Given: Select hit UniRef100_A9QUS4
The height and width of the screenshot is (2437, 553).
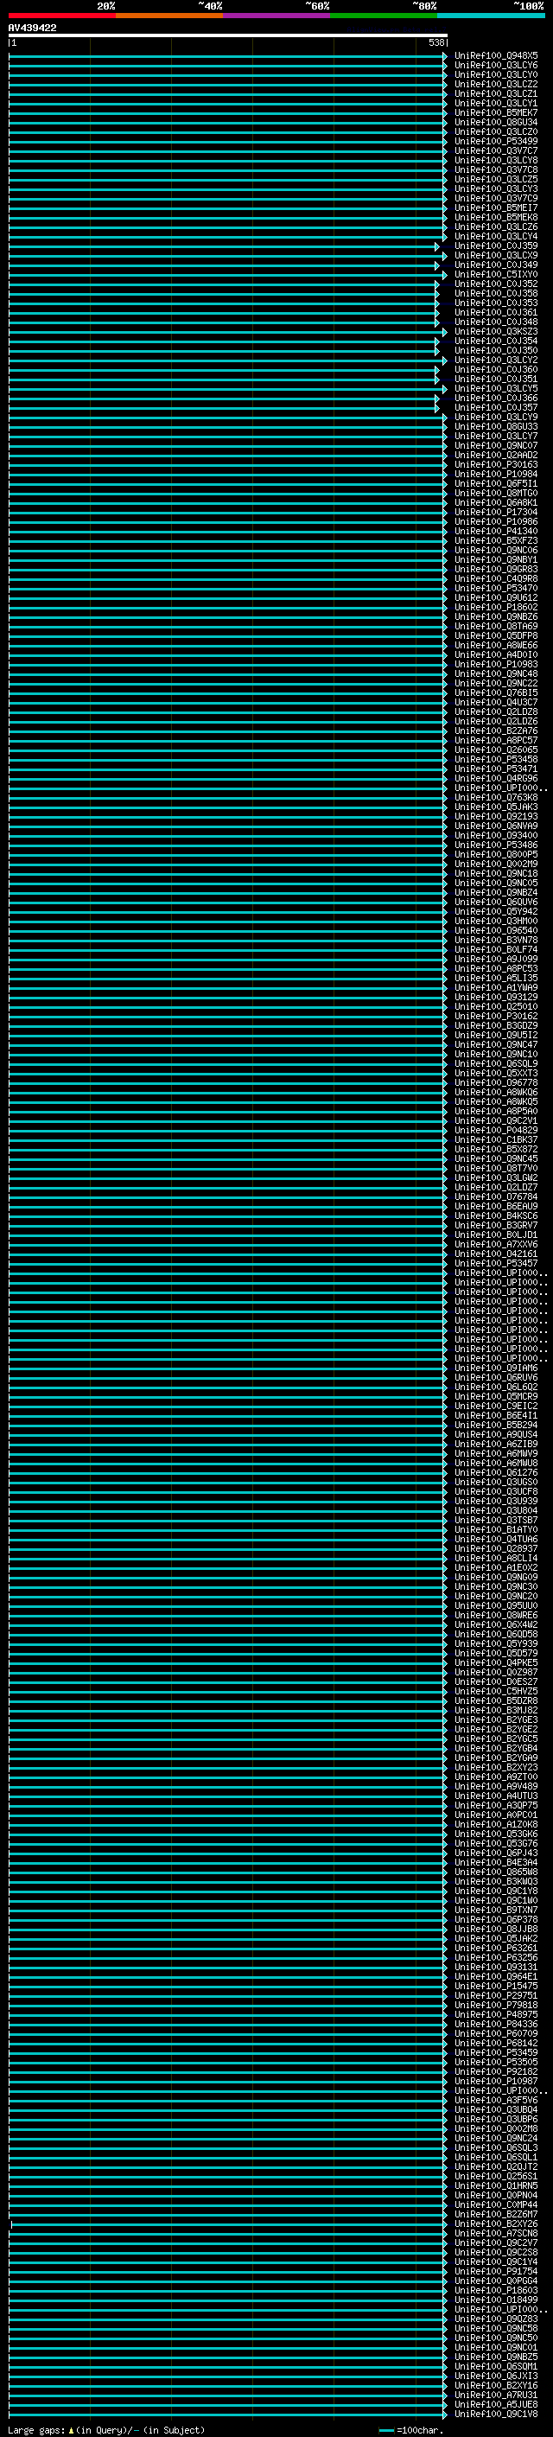Looking at the screenshot, I should [x=496, y=1434].
